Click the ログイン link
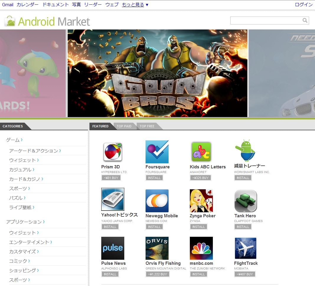The width and height of the screenshot is (315, 286). [x=304, y=5]
